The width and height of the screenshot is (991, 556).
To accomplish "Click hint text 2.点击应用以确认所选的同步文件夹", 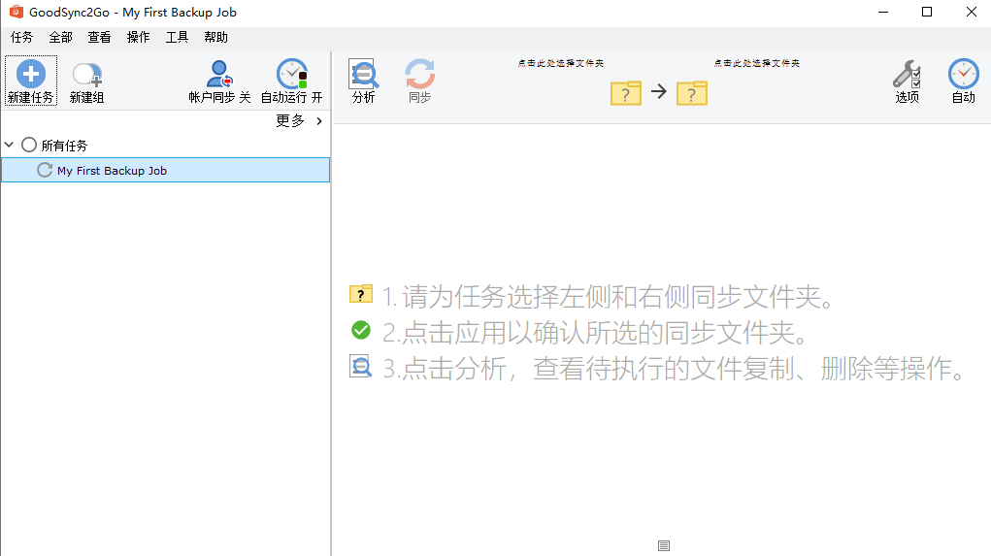I will pos(595,333).
